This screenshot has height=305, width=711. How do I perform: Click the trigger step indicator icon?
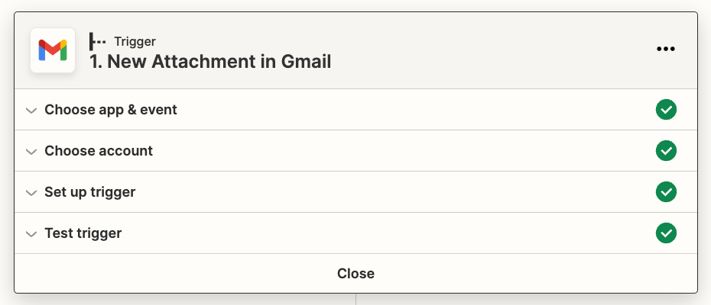98,41
